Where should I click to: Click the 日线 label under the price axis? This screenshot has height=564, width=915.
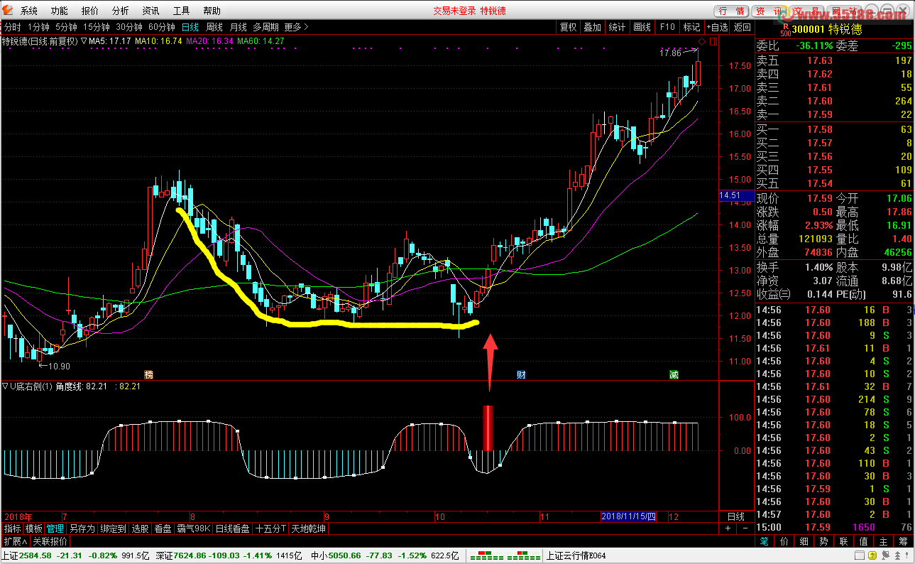tap(736, 516)
